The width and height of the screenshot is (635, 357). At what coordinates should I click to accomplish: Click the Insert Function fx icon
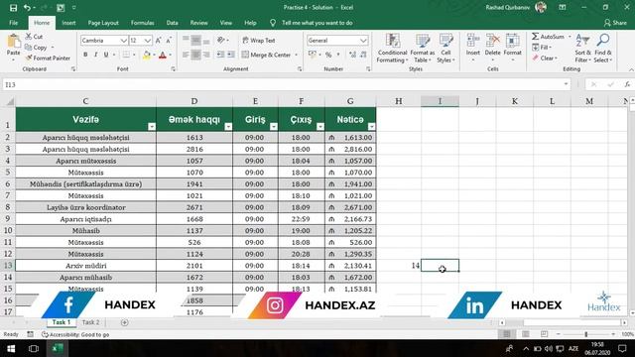pyautogui.click(x=627, y=84)
